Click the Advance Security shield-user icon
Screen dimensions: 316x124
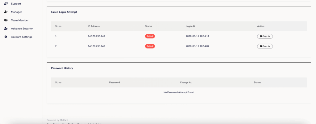[6, 29]
